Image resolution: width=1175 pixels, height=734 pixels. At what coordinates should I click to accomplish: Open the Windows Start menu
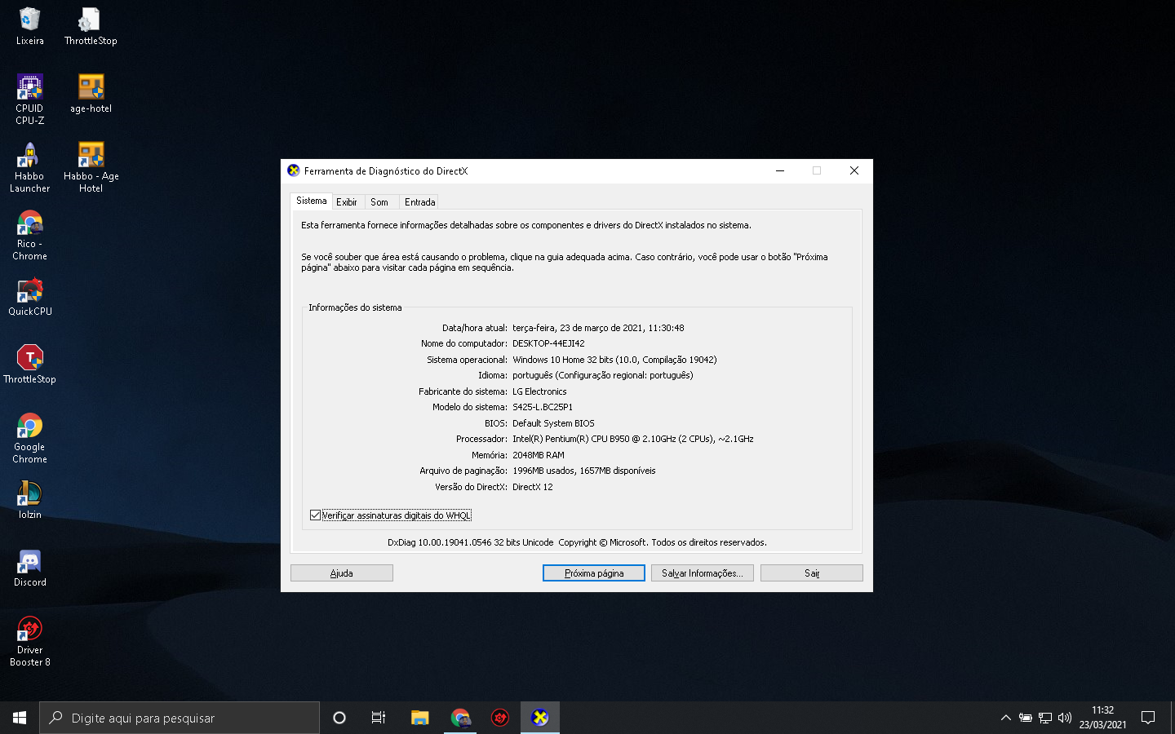click(x=20, y=718)
